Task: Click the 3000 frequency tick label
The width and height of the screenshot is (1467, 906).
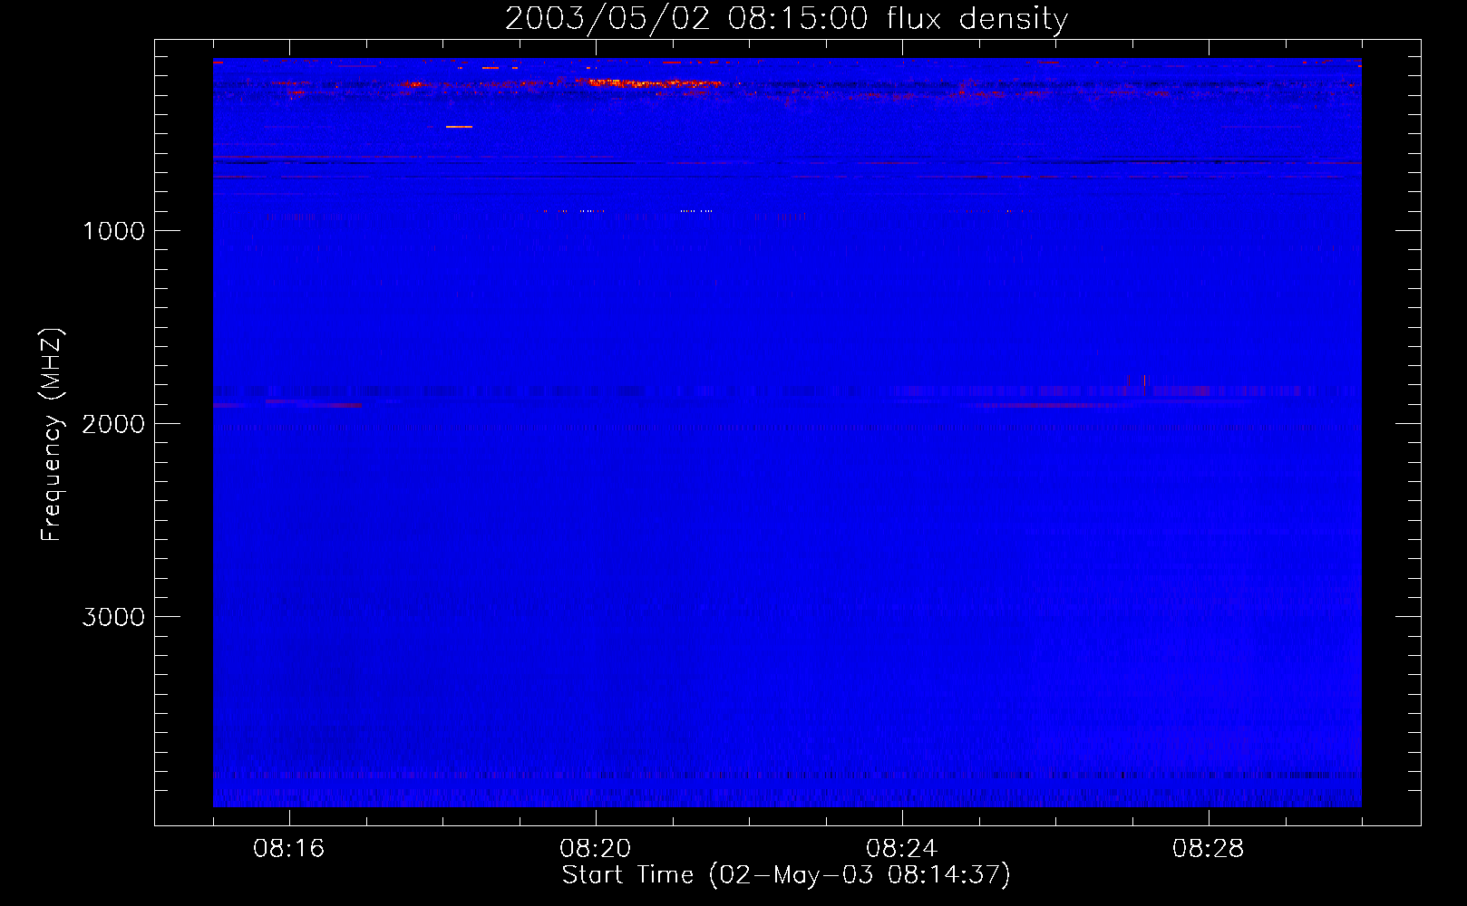Action: 113,617
